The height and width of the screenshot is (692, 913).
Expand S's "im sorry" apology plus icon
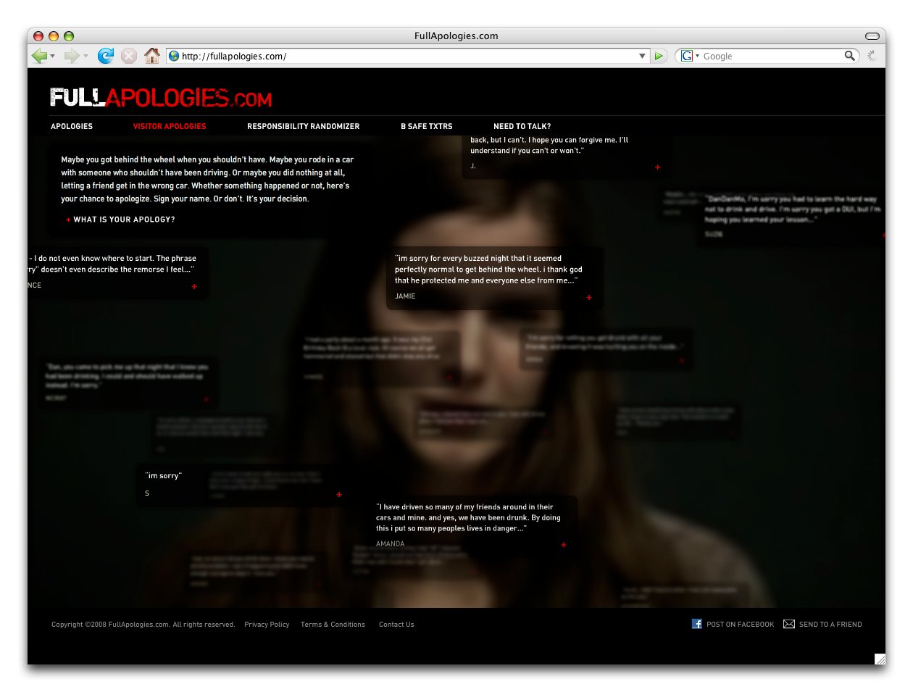pyautogui.click(x=339, y=494)
